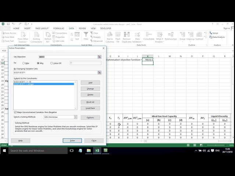
Task: Click Search the web and Windows box
Action: (x=38, y=151)
